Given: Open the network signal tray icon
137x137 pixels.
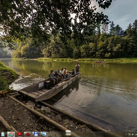Looking at the screenshot, I should [x=136, y=135].
